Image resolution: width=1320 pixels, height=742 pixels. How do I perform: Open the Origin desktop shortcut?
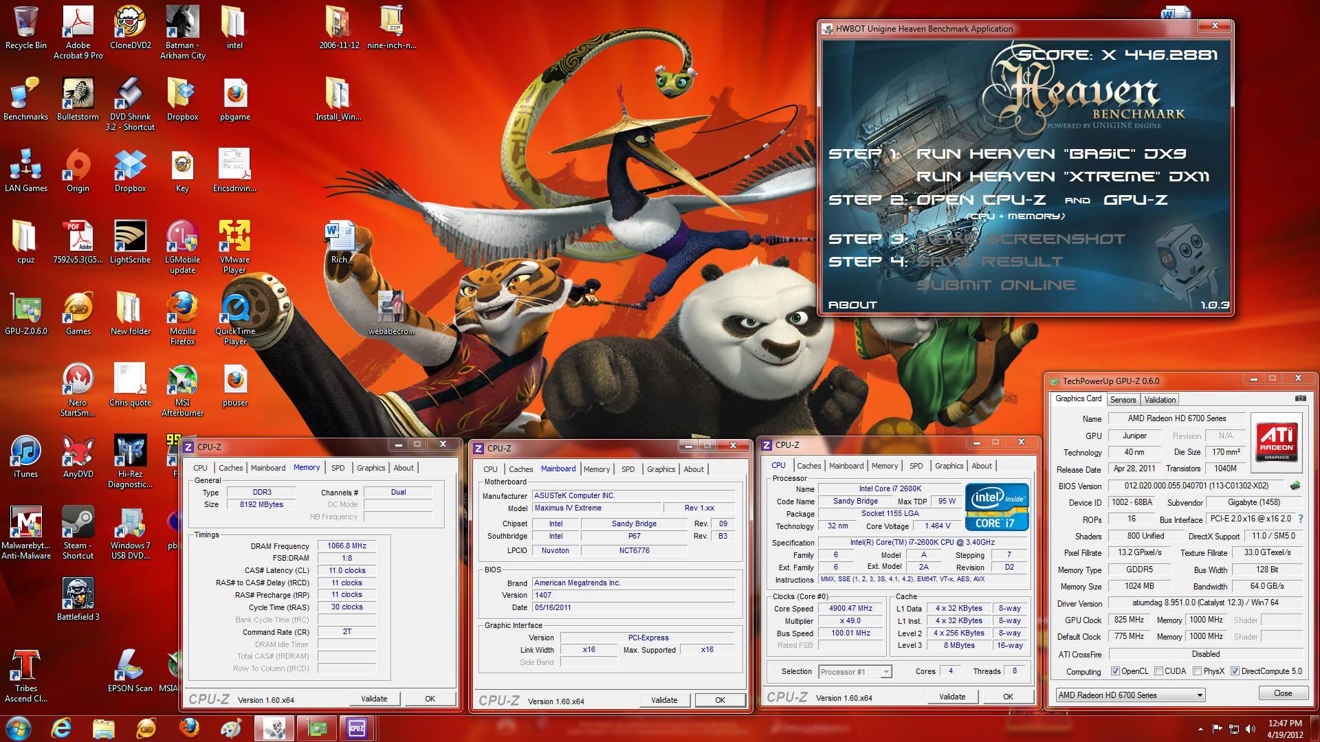[x=78, y=170]
